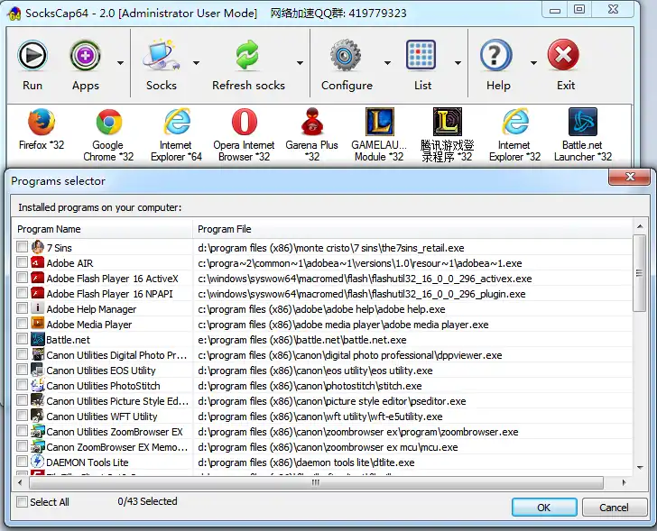This screenshot has height=531, width=657.
Task: Select the Internet Explorer *64 app icon
Action: coord(177,122)
